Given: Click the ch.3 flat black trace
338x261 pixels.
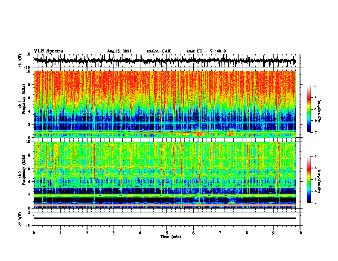Looking at the screenshot, I should pyautogui.click(x=164, y=218).
